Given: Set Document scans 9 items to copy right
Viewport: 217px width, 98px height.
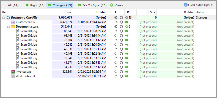Looking at the screenshot, I should pos(128,27).
